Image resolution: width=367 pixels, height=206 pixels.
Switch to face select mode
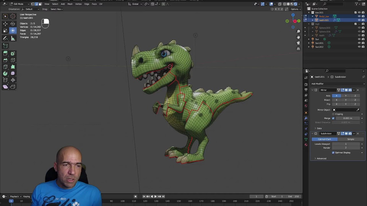(x=40, y=4)
